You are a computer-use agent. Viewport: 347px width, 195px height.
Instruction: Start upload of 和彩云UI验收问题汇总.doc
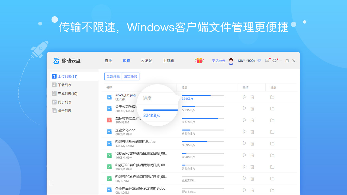245,143
